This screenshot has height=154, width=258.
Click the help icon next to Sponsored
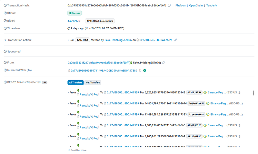tap(5, 52)
